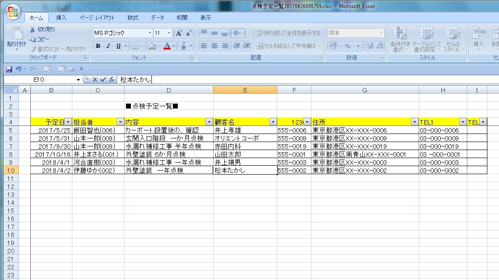Toggle bold formatting

(98, 46)
